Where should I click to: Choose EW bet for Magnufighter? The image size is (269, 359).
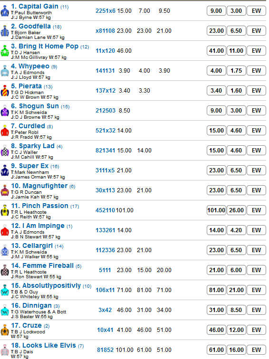(256, 190)
